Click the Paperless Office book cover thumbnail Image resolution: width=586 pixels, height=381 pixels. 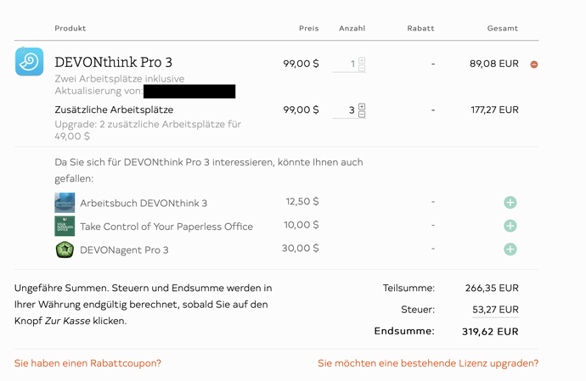[65, 227]
